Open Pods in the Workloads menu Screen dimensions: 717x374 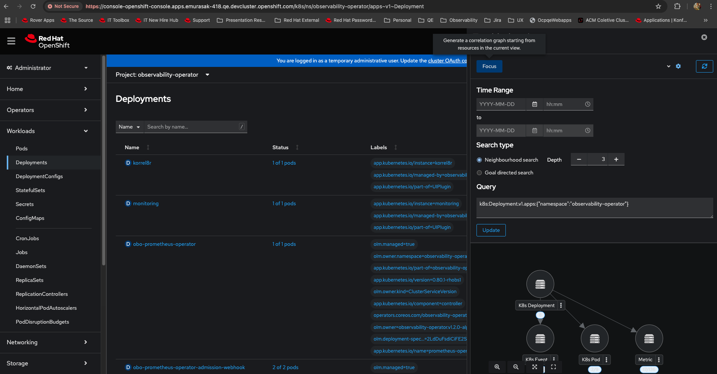coord(22,148)
